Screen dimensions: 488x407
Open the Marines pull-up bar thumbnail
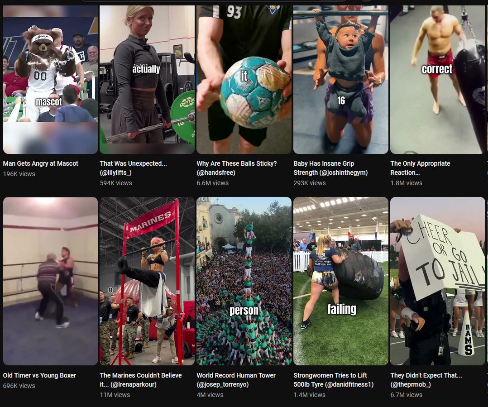point(147,281)
